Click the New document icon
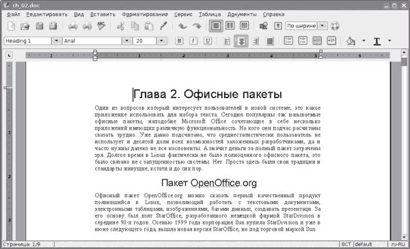The image size is (410, 249). click(11, 26)
